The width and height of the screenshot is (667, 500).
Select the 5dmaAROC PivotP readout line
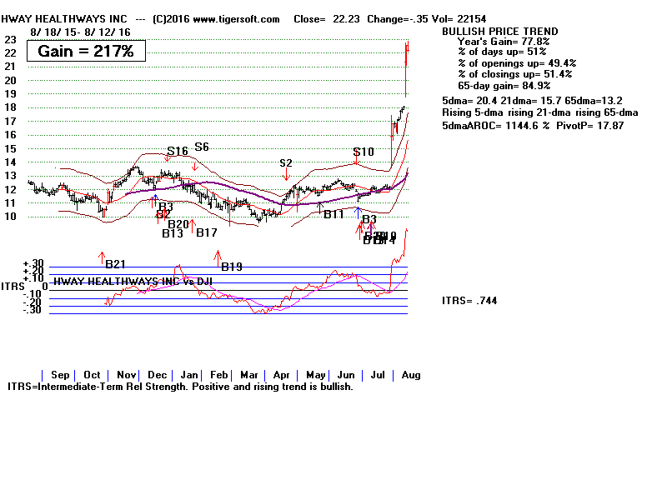(532, 126)
